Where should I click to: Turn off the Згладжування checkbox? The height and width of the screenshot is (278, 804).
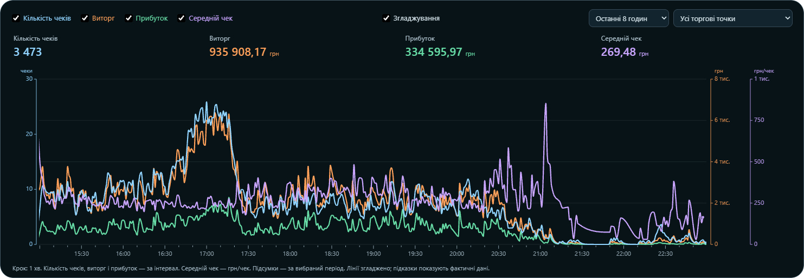pyautogui.click(x=386, y=18)
